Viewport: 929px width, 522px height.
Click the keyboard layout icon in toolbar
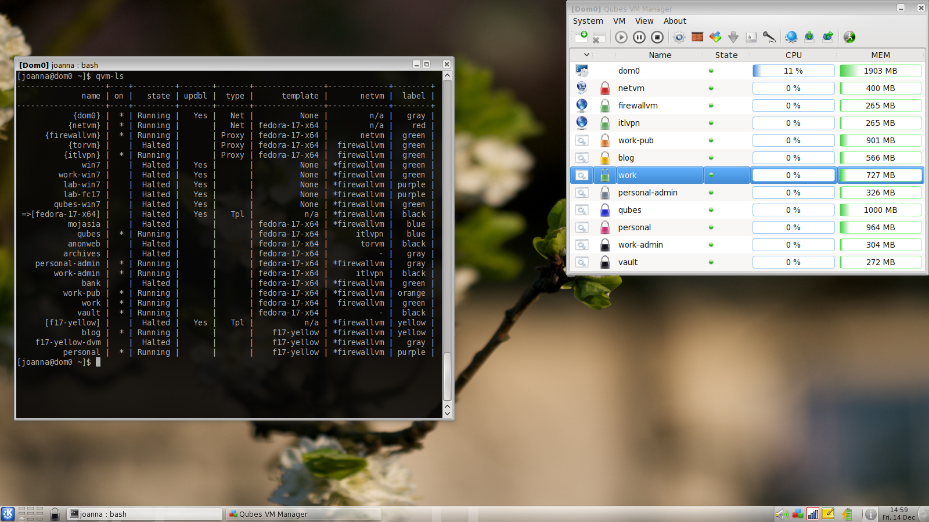751,37
